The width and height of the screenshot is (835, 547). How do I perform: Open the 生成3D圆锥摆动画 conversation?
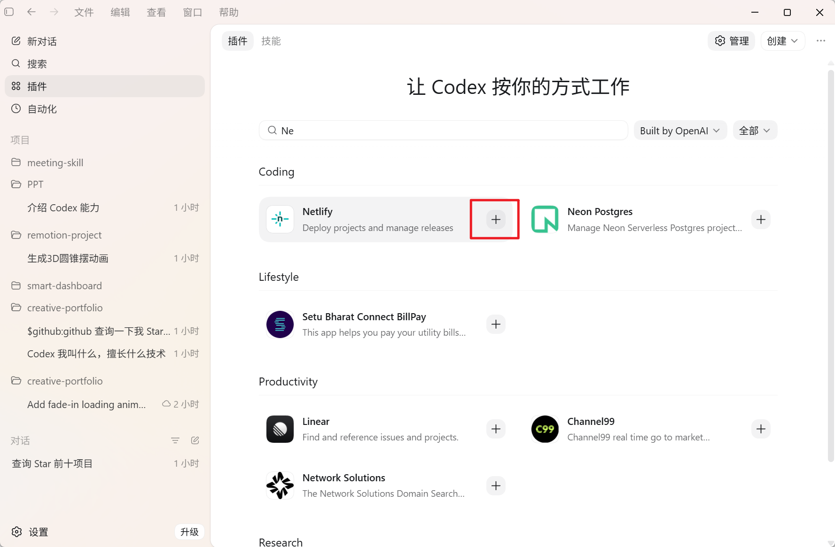coord(105,258)
